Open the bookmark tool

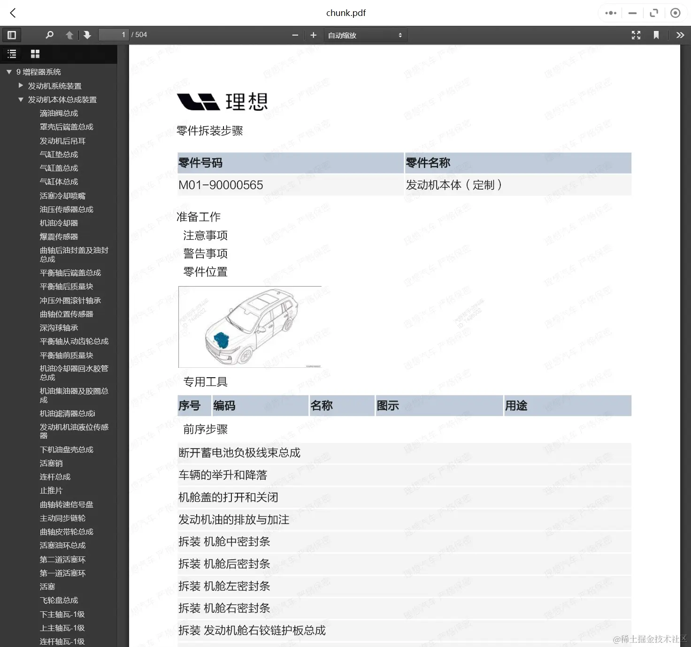656,35
